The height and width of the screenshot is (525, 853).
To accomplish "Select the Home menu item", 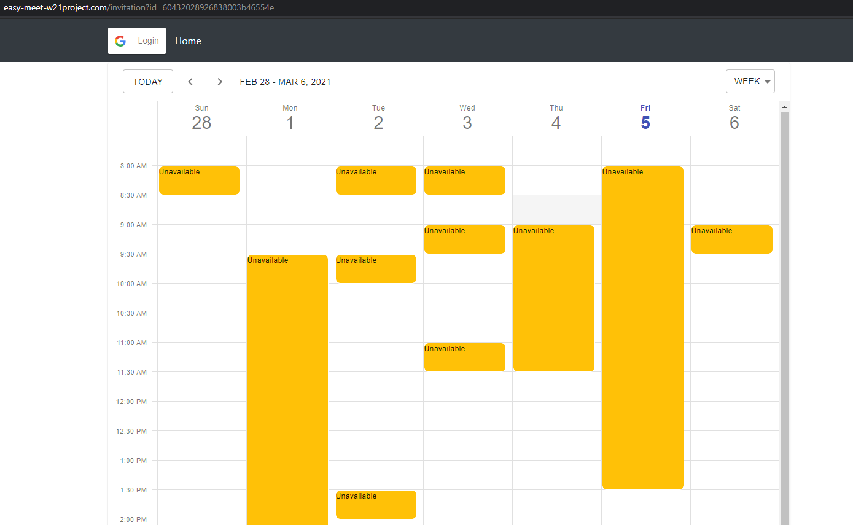I will [188, 41].
